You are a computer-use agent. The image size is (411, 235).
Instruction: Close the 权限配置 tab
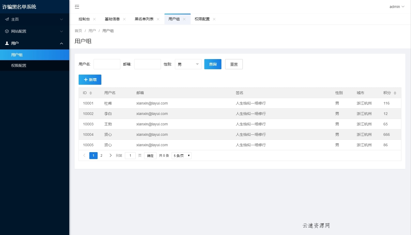point(214,19)
